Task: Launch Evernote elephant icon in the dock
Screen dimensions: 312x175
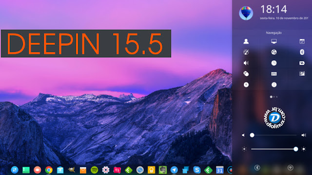Action: (x=163, y=170)
